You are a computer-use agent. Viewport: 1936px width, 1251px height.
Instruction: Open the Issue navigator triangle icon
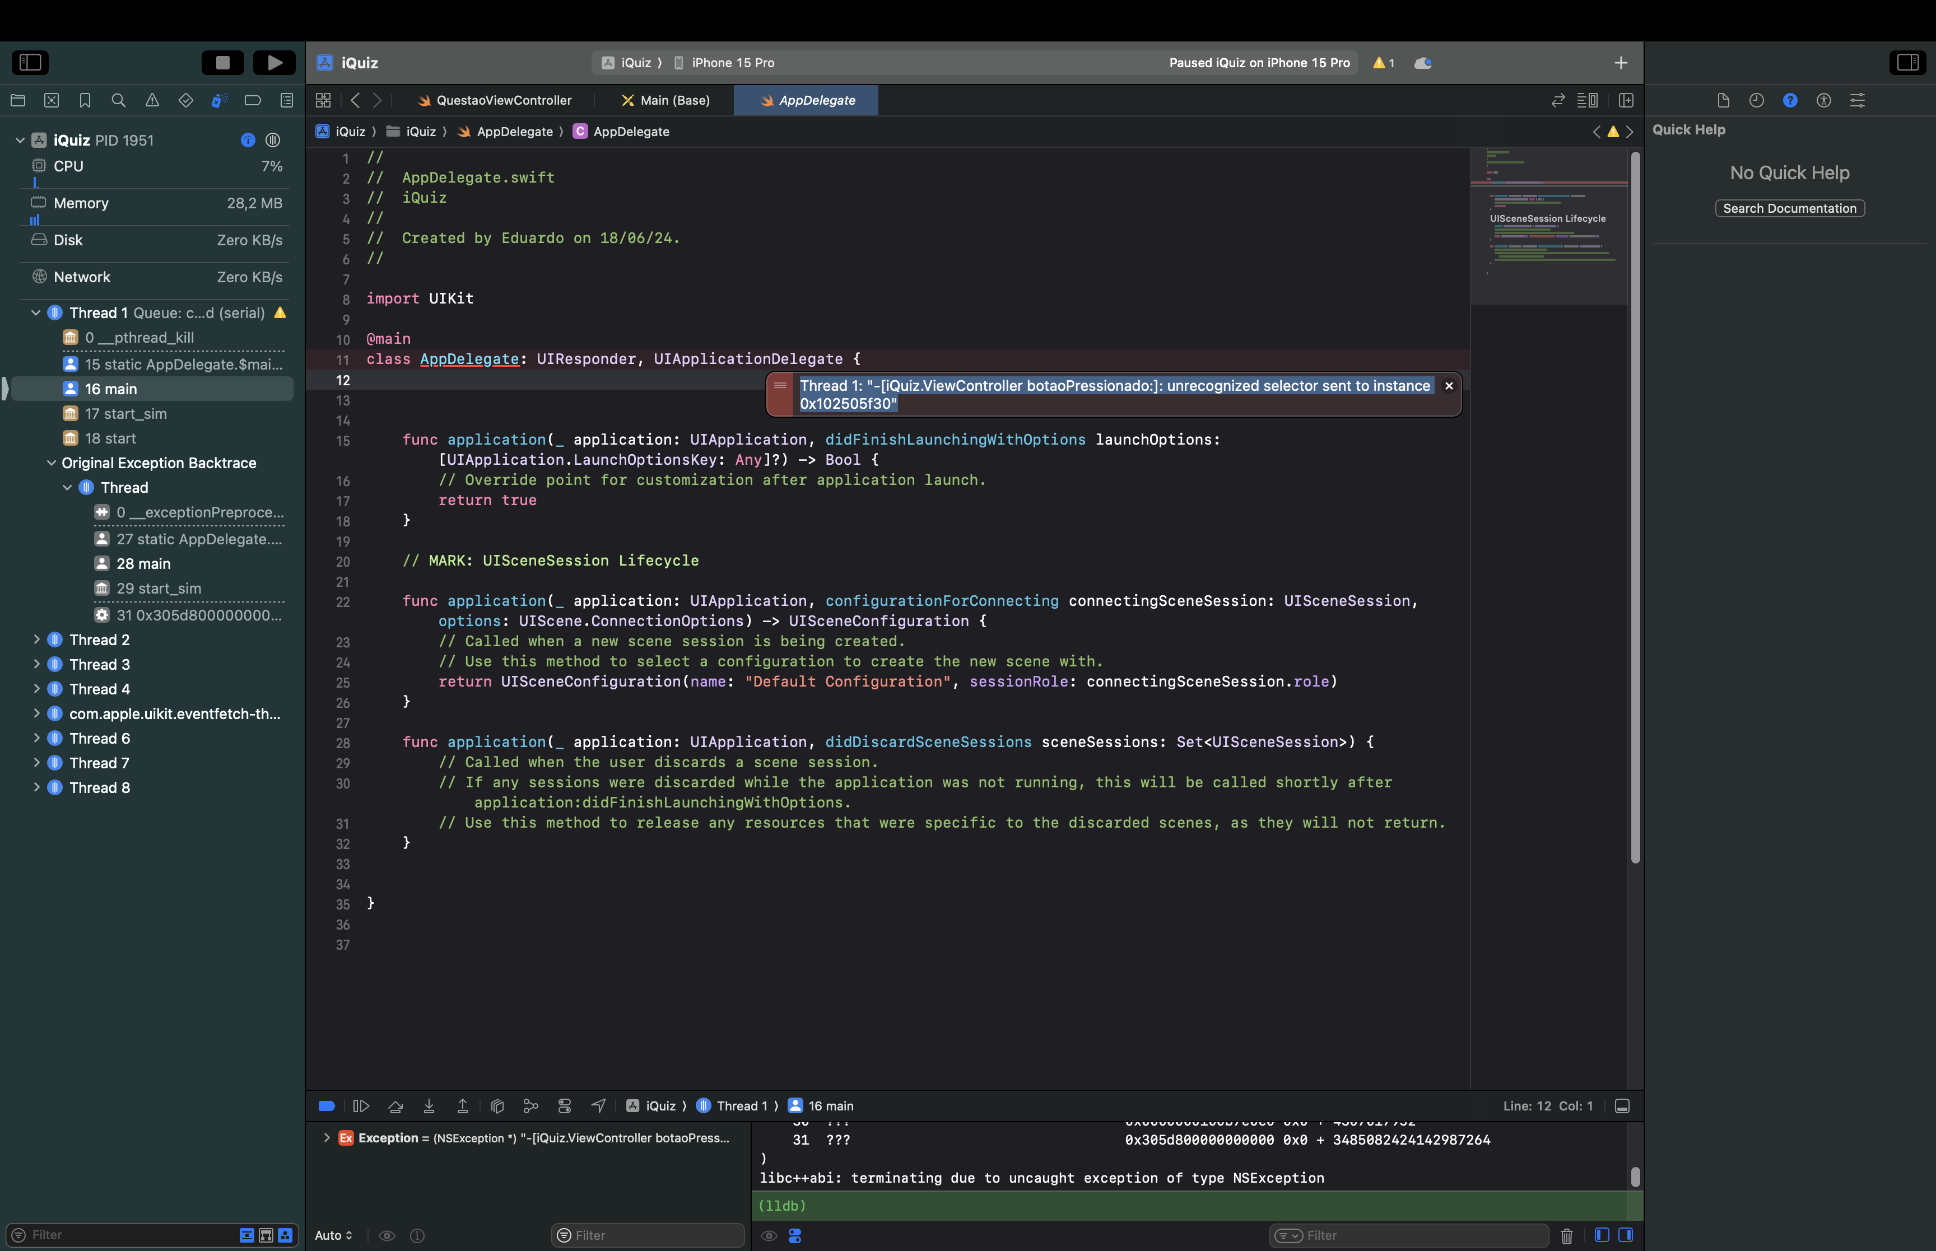pyautogui.click(x=152, y=100)
